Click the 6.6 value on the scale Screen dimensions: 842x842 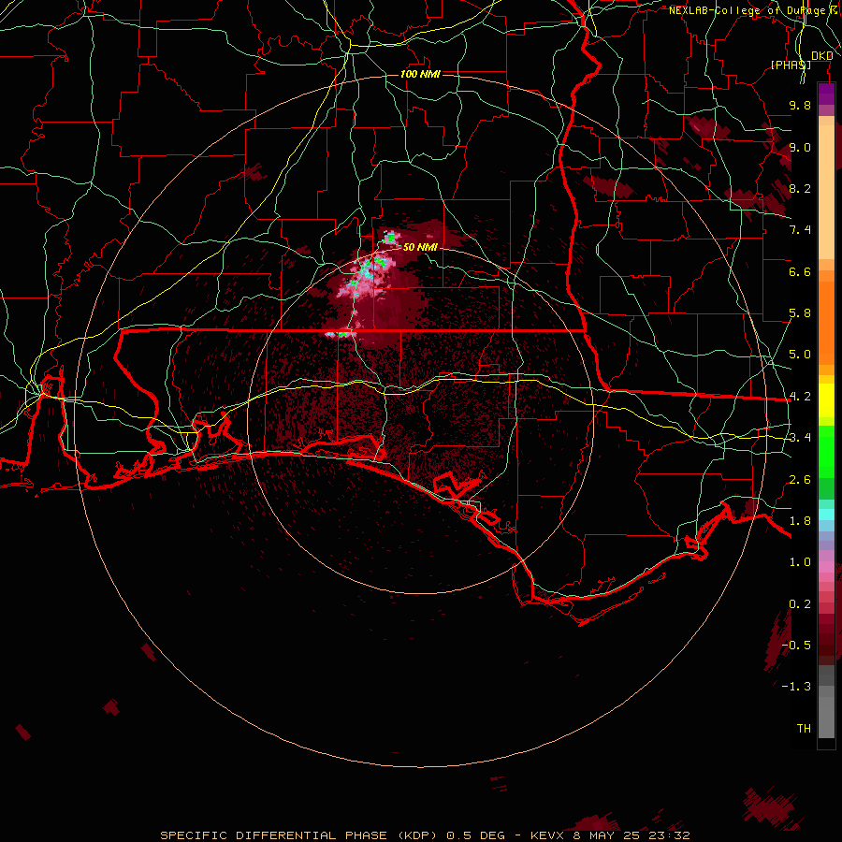pos(800,271)
